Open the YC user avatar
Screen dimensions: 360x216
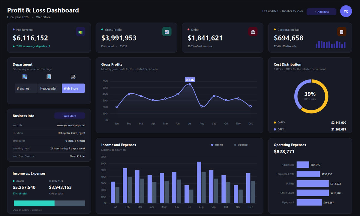pos(346,11)
